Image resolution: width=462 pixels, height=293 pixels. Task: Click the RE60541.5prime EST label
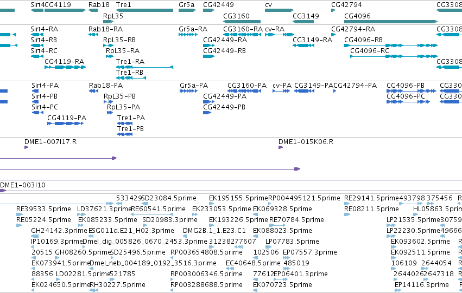coord(158,209)
